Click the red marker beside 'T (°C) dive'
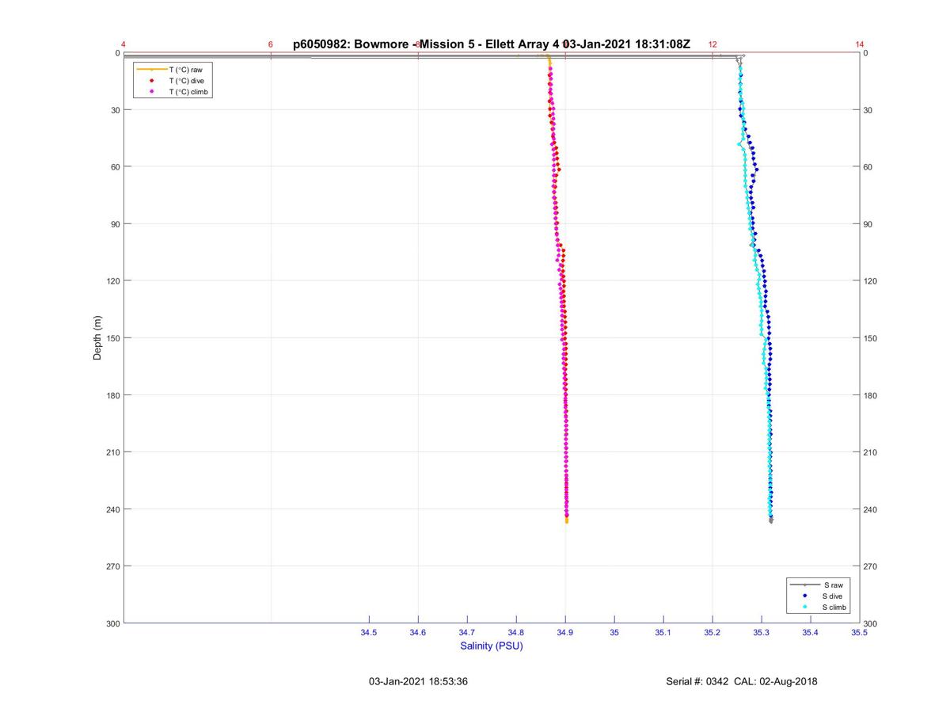This screenshot has height=701, width=950. [x=151, y=81]
